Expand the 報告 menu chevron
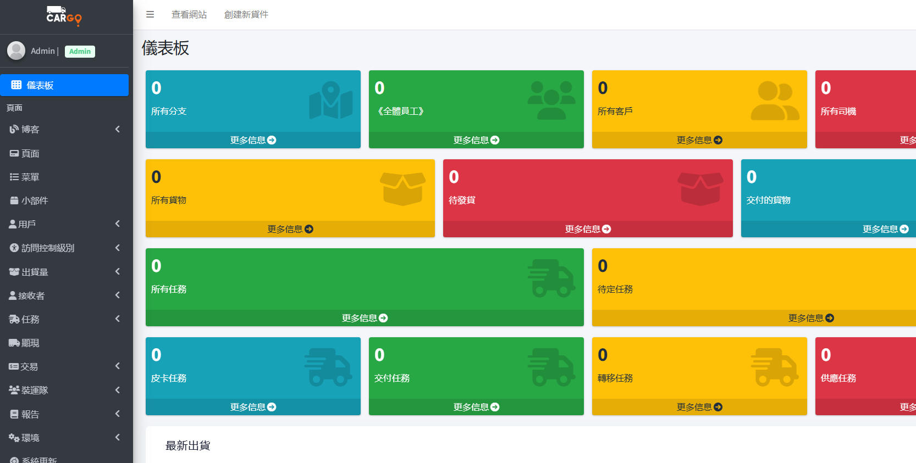Viewport: 916px width, 463px height. click(118, 414)
